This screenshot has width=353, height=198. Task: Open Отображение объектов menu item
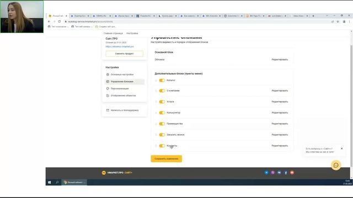pyautogui.click(x=124, y=96)
